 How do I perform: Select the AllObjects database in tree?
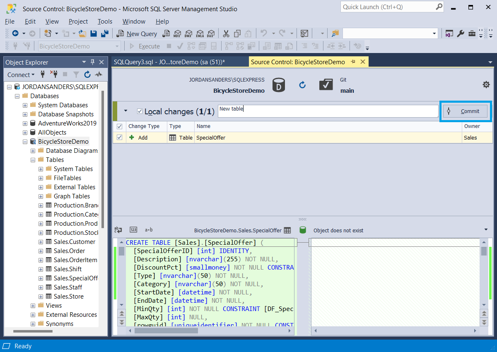tap(52, 133)
